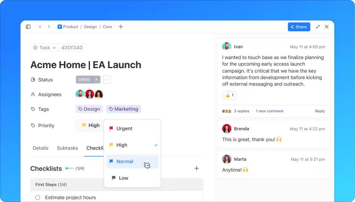Click the May 11 at 4:22 pm timestamp

tap(307, 129)
